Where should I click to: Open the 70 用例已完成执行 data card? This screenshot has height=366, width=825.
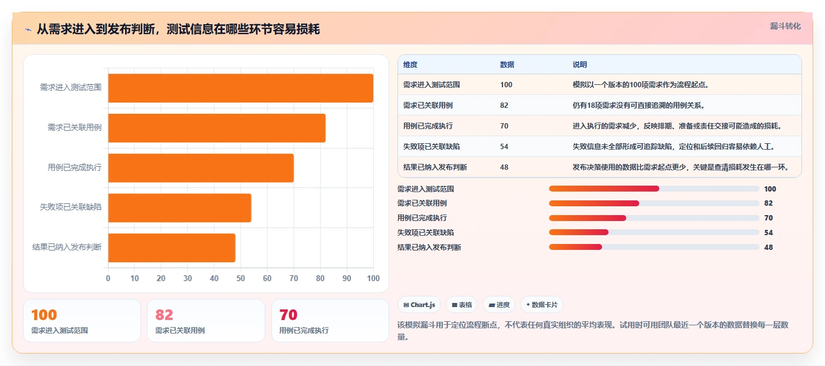coord(330,321)
